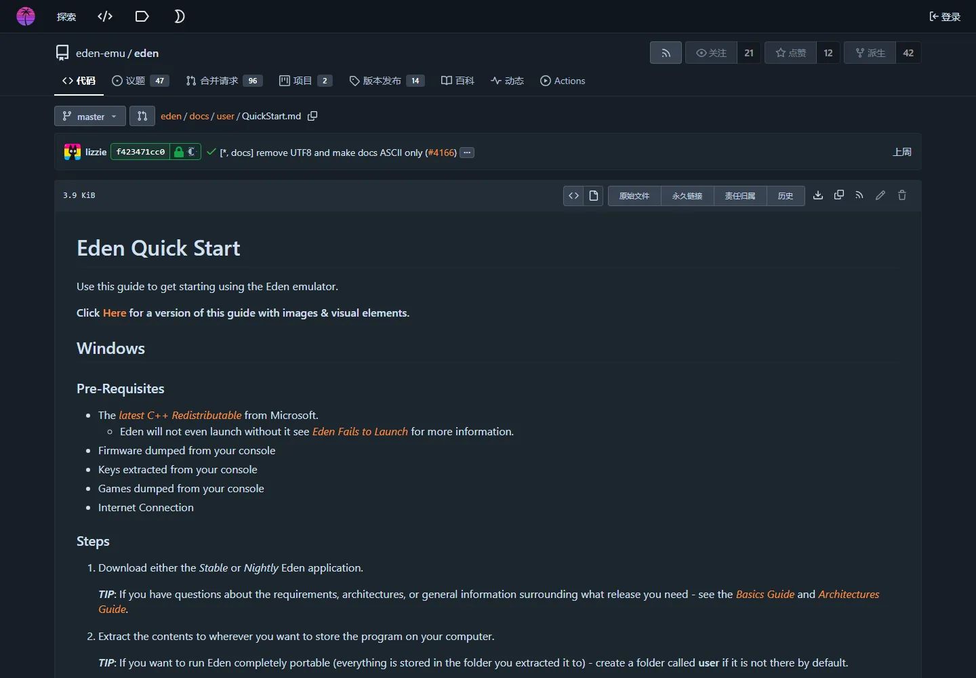This screenshot has width=976, height=678.
Task: Go to eden root in breadcrumb
Action: [x=171, y=116]
